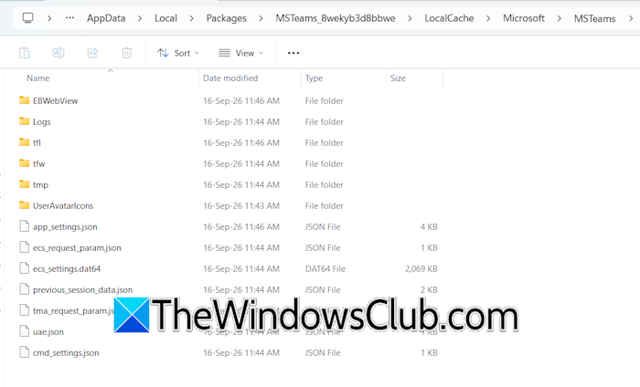Click the Delete trash icon
The image size is (640, 387).
(x=126, y=53)
